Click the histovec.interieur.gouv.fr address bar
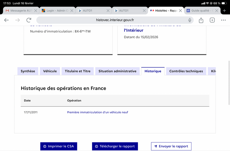Viewport: 230px width, 151px height. 115,20
